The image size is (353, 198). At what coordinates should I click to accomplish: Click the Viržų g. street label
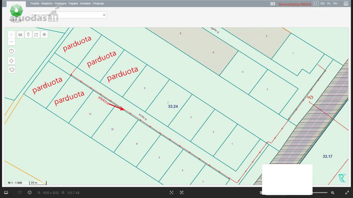click(143, 117)
